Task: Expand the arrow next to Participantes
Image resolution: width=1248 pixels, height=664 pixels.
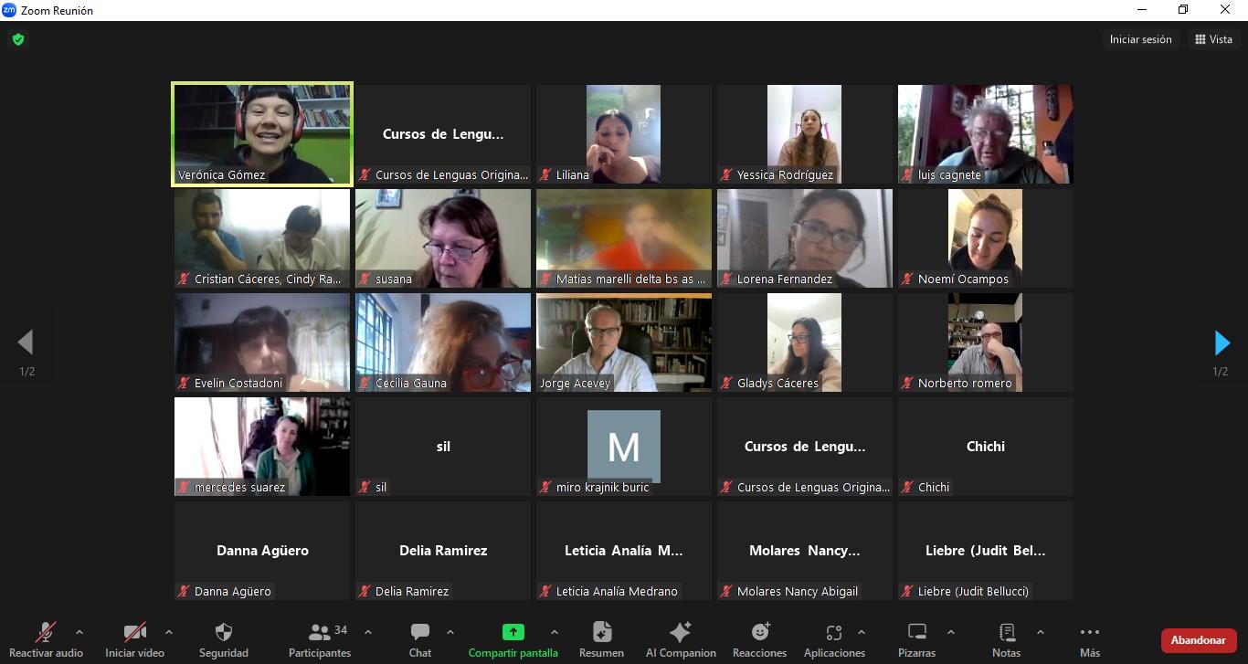Action: (368, 632)
